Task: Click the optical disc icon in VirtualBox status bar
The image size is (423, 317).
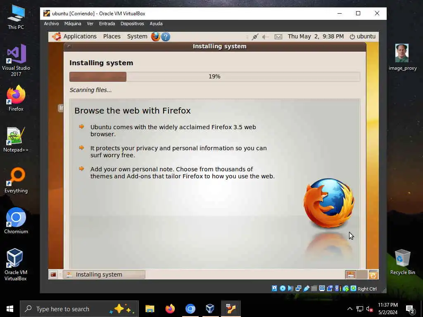Action: pyautogui.click(x=283, y=289)
